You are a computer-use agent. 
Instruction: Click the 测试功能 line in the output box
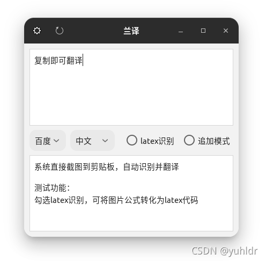pyautogui.click(x=52, y=188)
